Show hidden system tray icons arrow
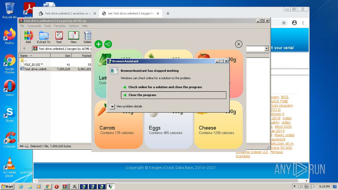338x190 pixels. click(x=295, y=187)
